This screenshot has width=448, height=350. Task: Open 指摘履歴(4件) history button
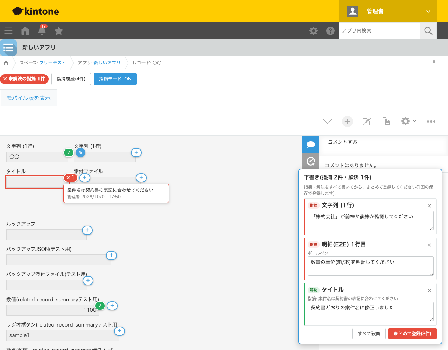click(x=71, y=79)
